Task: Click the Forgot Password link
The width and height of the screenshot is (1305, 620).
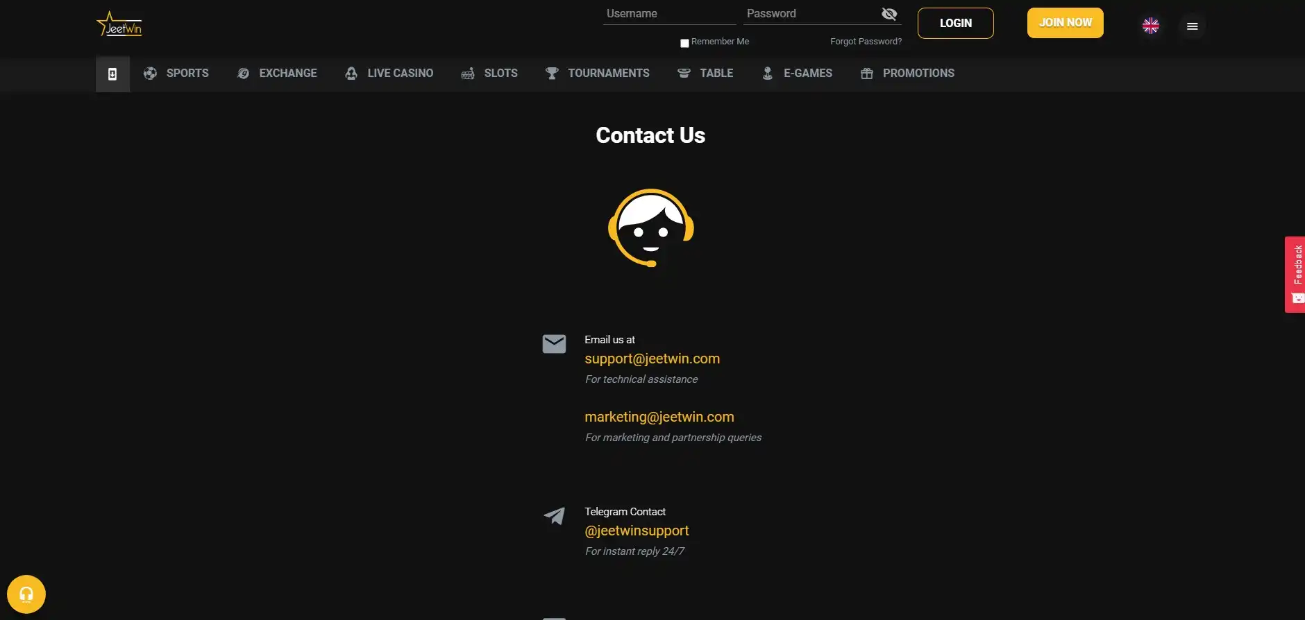Action: coord(866,42)
